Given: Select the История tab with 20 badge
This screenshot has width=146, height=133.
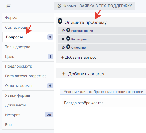Looking at the screenshot, I should coord(28,115).
